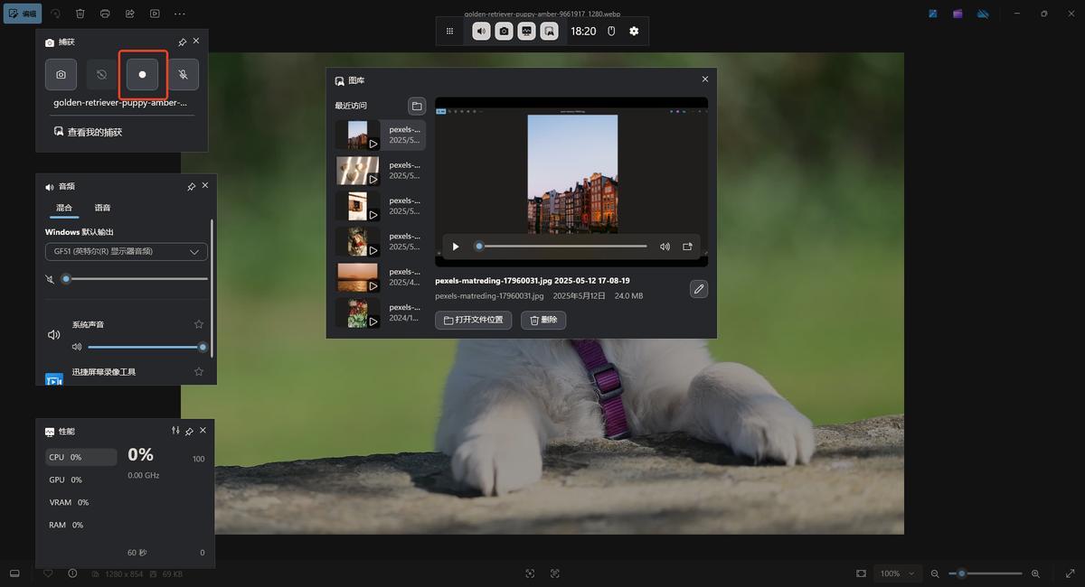
Task: Expand the Windows 默认输出 device dropdown
Action: click(x=127, y=252)
